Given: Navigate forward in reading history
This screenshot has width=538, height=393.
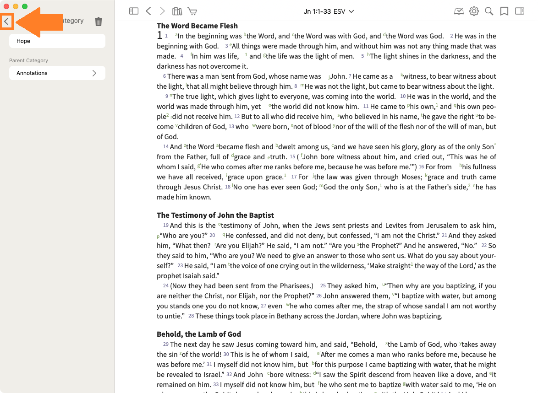Looking at the screenshot, I should (x=162, y=11).
